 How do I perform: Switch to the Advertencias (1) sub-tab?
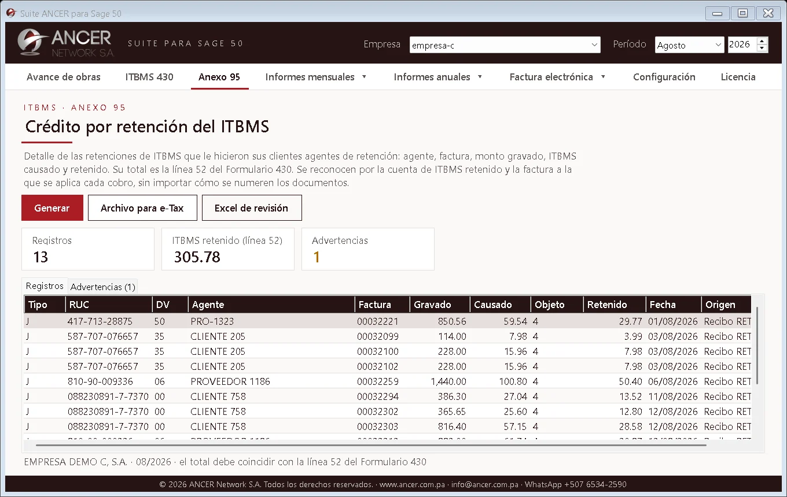click(x=103, y=287)
